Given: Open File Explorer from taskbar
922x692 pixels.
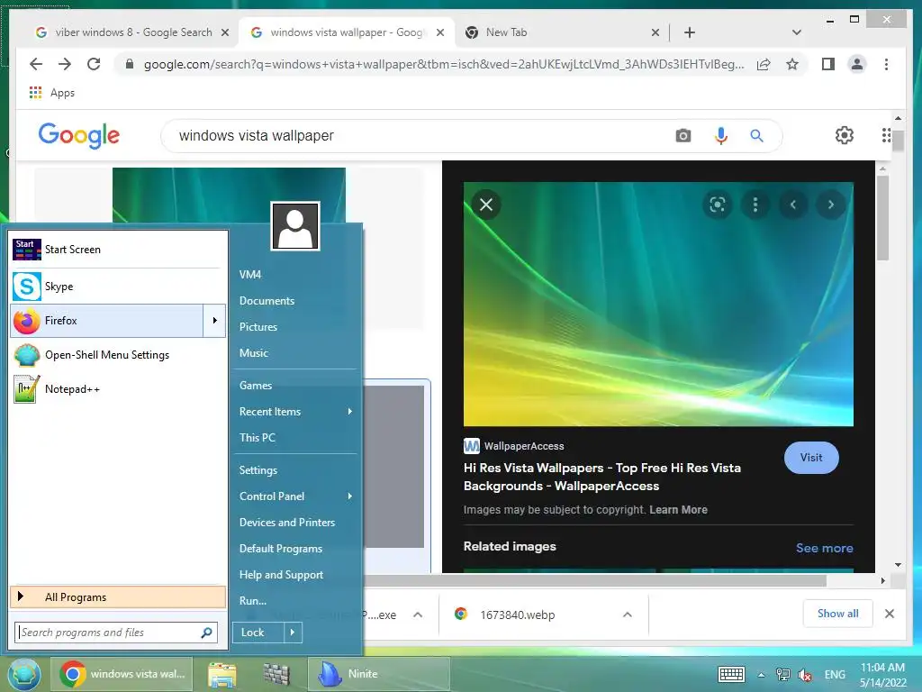Looking at the screenshot, I should [222, 674].
